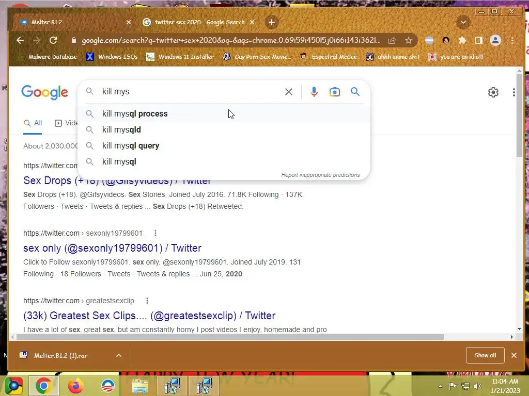The image size is (529, 396).
Task: Open the Melter.B1.2 (1).rar download
Action: pyautogui.click(x=61, y=355)
